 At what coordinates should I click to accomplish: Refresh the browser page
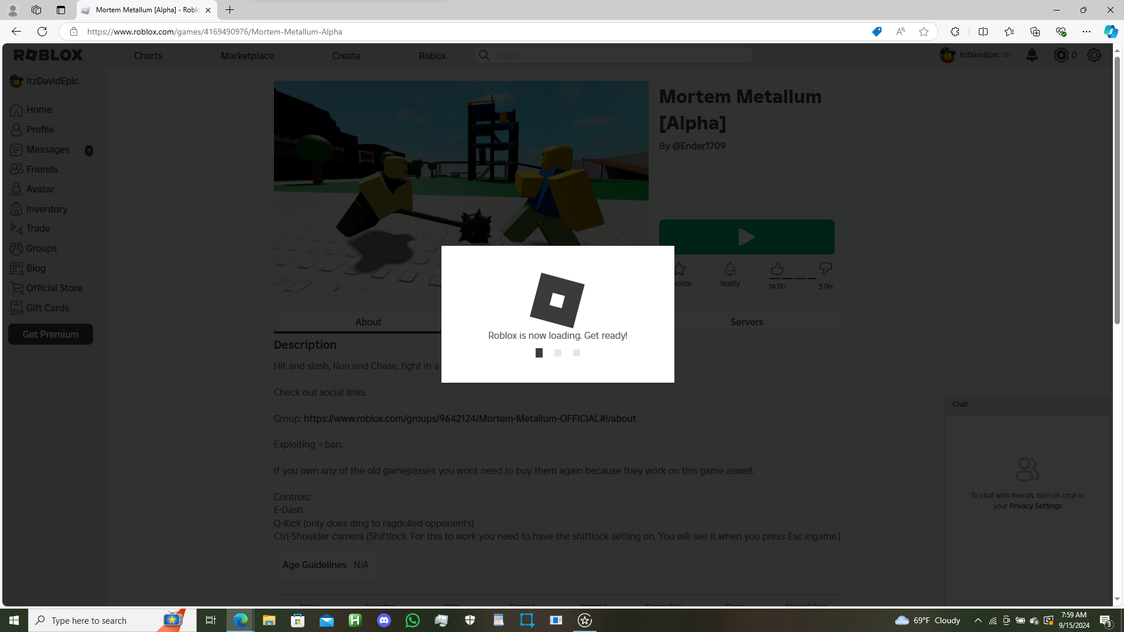pyautogui.click(x=42, y=32)
